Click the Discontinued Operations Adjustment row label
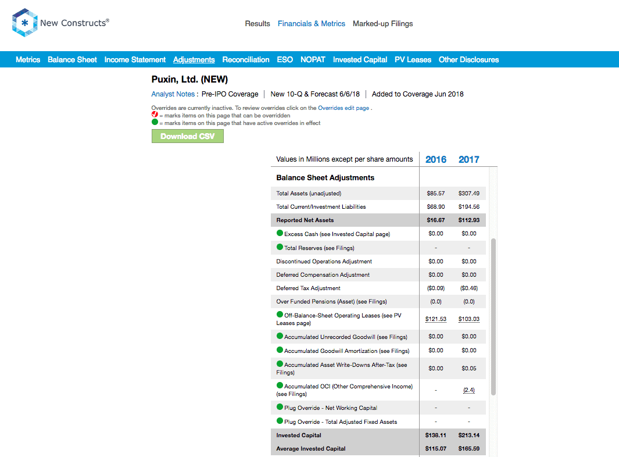The width and height of the screenshot is (619, 457). coord(324,262)
